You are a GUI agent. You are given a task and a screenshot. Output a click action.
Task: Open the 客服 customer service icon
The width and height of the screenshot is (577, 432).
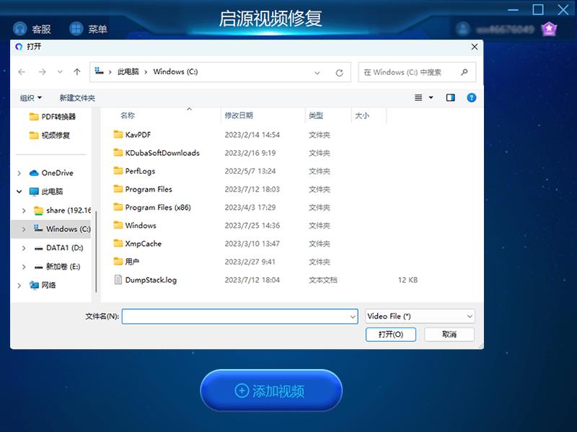click(x=20, y=29)
